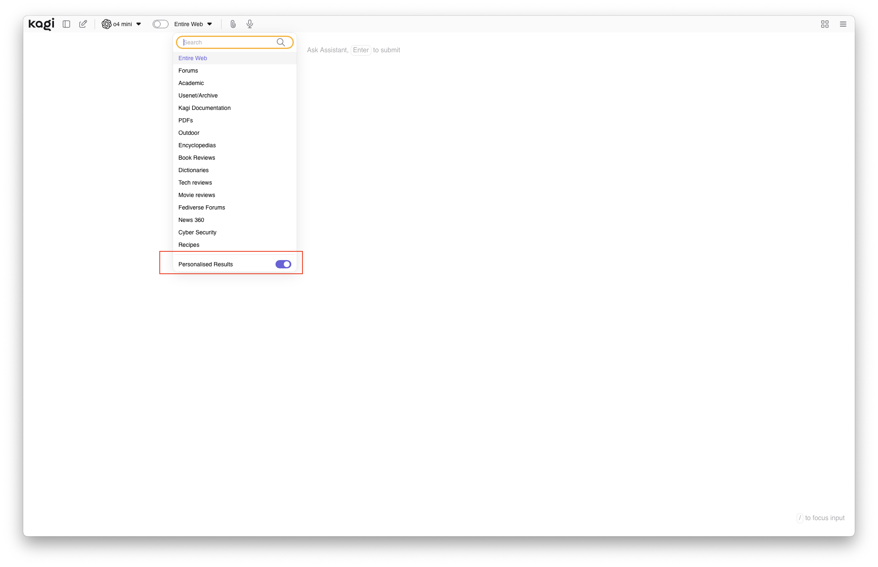Select the Forums lens
Screen dimensions: 878x567
pos(188,71)
